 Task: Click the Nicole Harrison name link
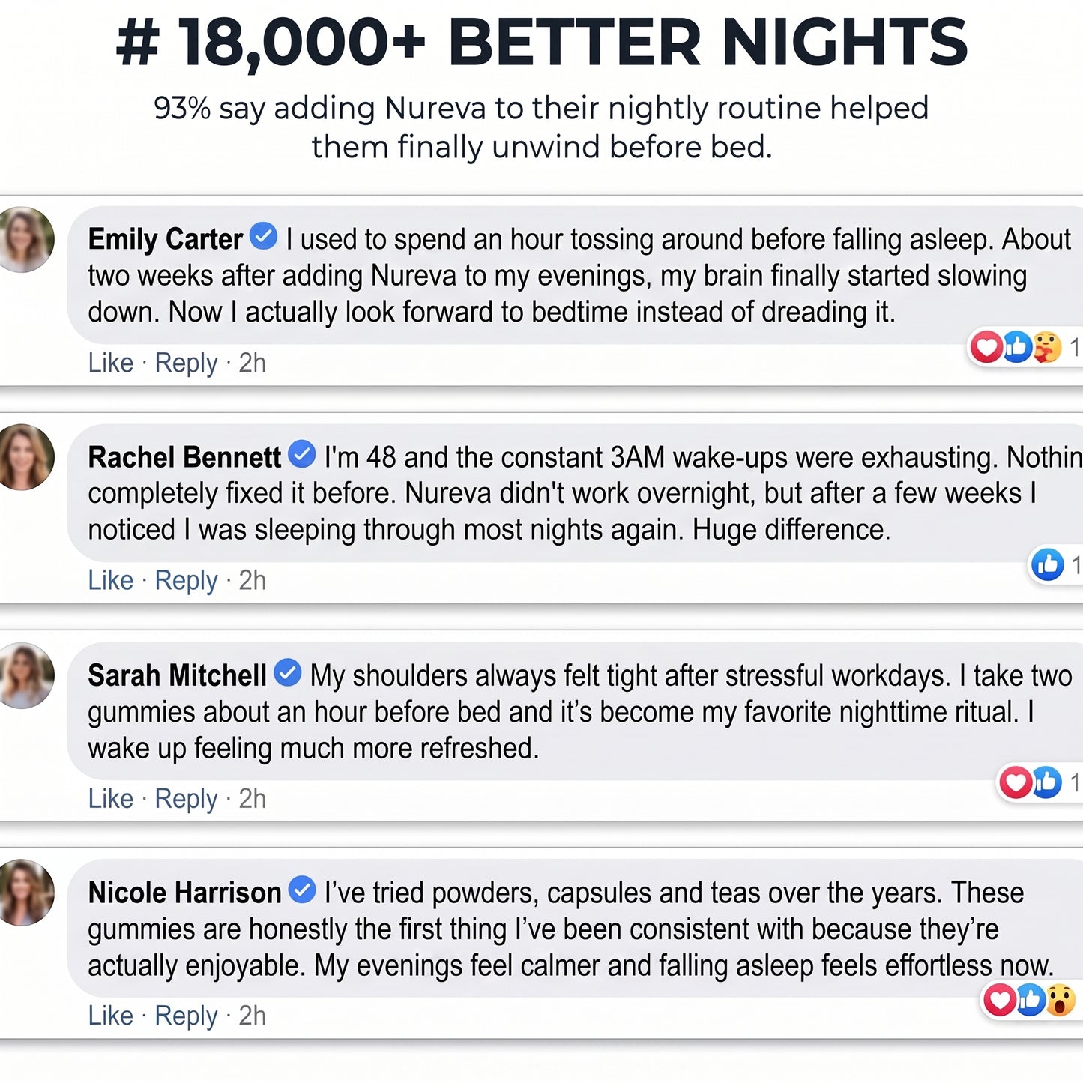184,893
